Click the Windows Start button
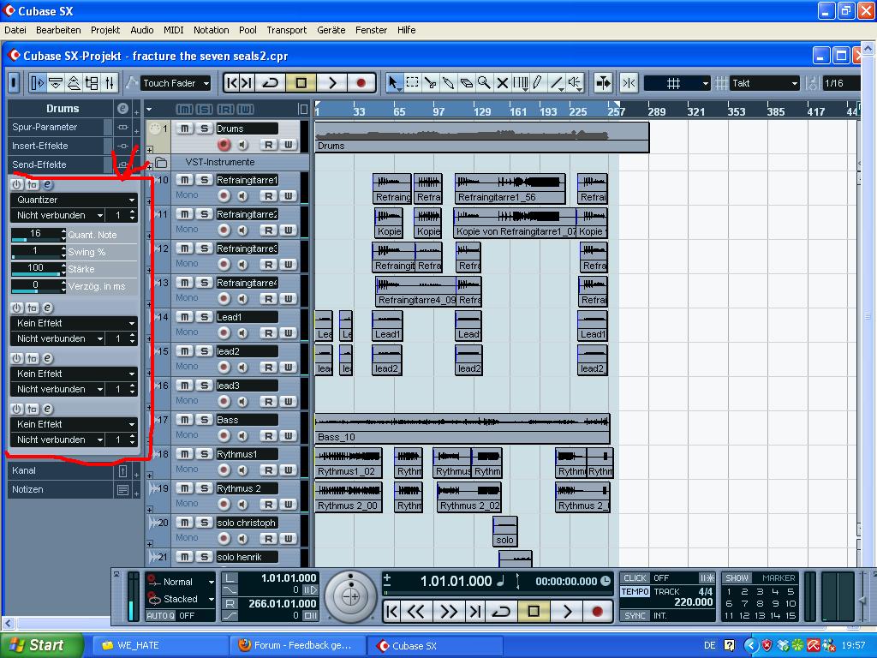This screenshot has height=658, width=877. 41,645
